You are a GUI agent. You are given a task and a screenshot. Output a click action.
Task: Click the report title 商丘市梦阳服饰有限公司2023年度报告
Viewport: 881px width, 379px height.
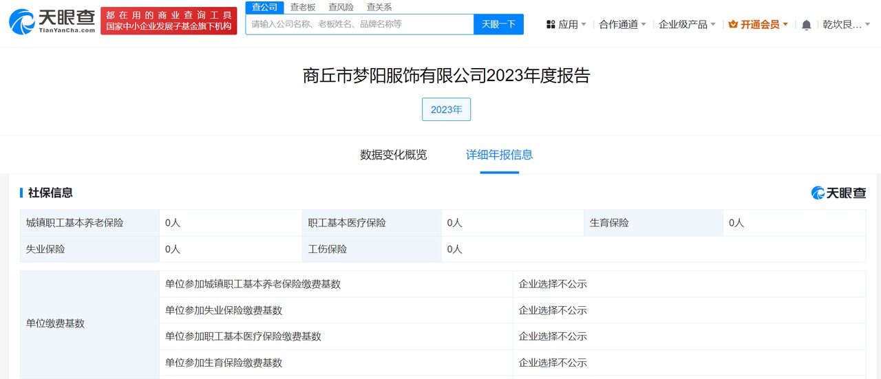point(447,75)
